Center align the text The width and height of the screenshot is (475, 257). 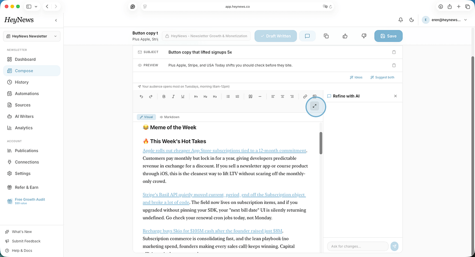pyautogui.click(x=282, y=96)
